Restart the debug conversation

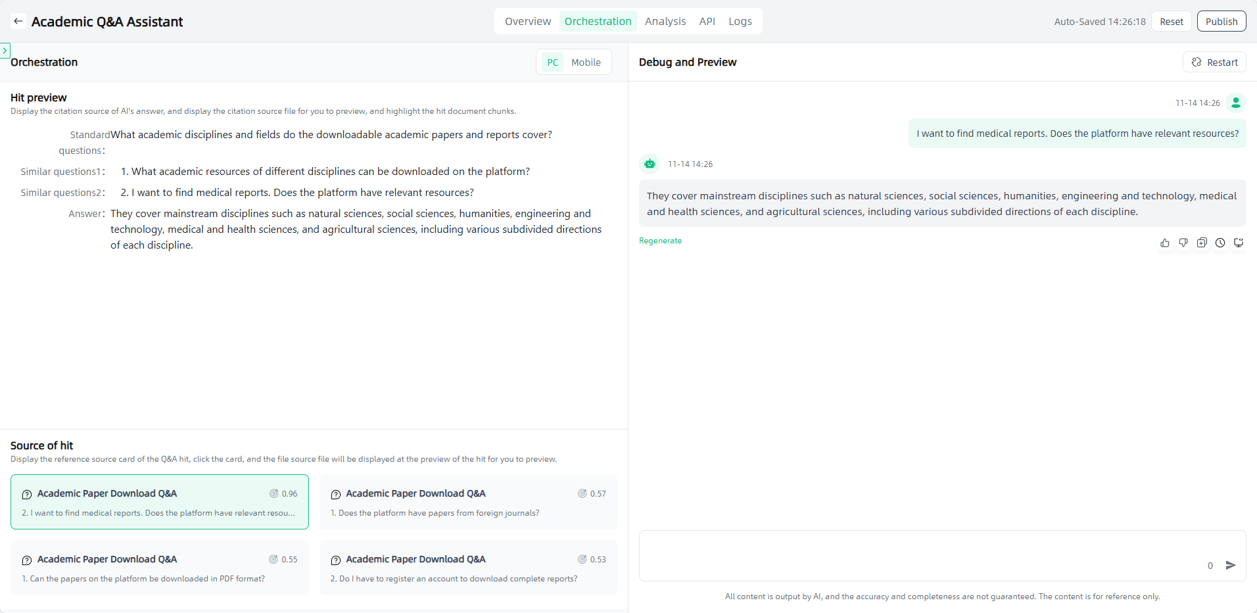click(x=1214, y=62)
